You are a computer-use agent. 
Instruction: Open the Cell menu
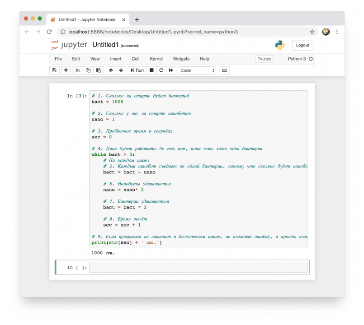pyautogui.click(x=136, y=59)
